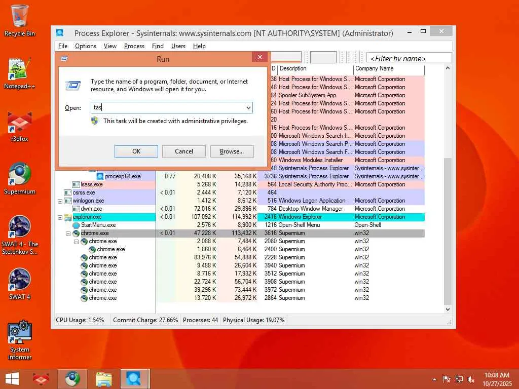Select the winlogon.exe process row
This screenshot has width=519, height=389.
pyautogui.click(x=240, y=201)
